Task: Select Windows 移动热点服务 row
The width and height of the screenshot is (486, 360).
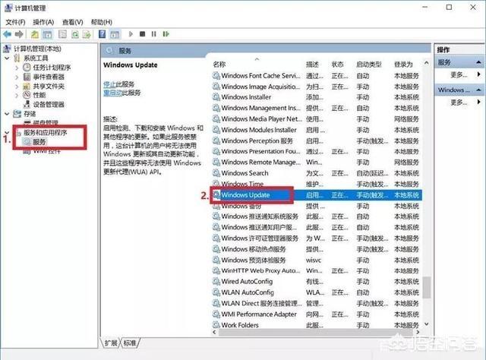Action: (316, 249)
